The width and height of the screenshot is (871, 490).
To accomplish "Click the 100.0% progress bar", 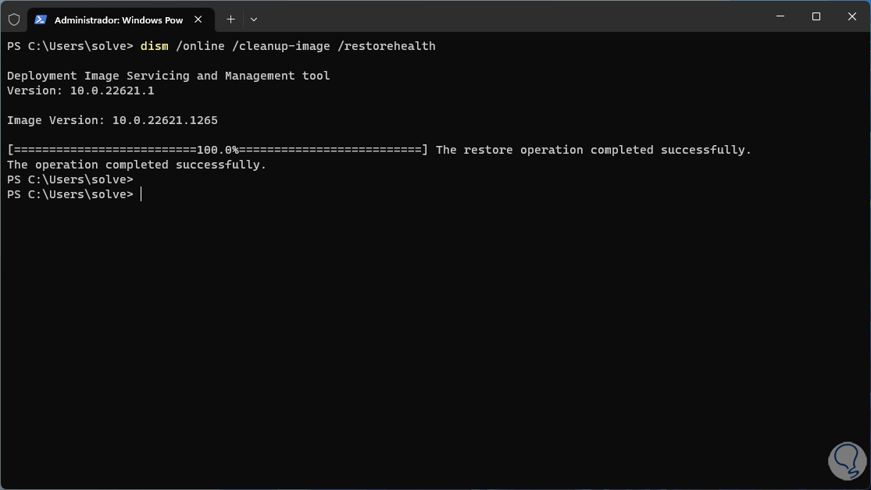I will [x=217, y=150].
